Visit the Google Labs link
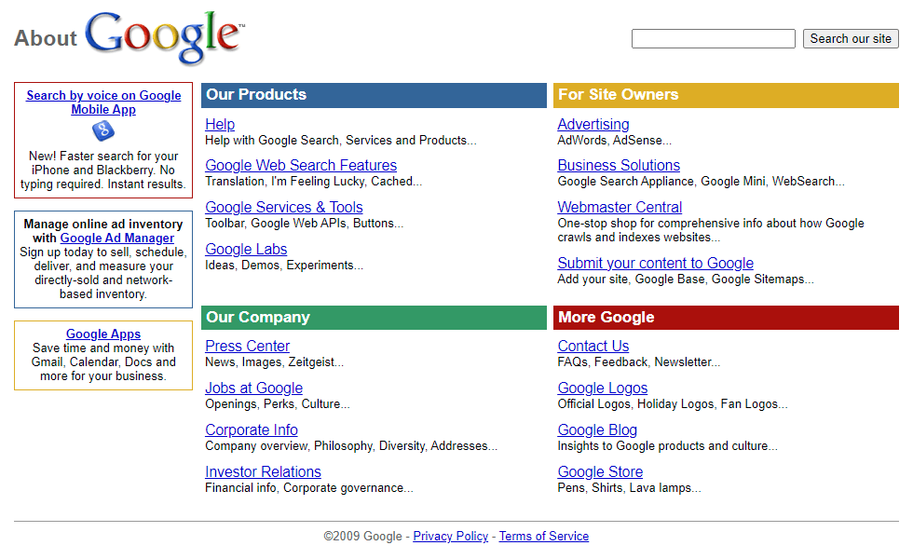The width and height of the screenshot is (913, 559). [246, 250]
